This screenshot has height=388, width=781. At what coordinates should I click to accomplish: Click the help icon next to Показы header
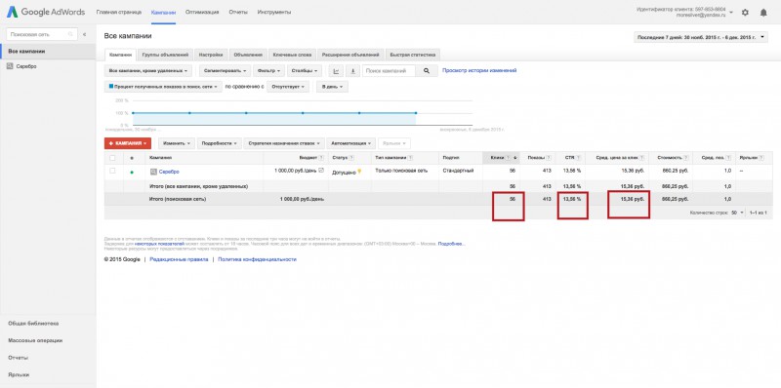tap(549, 158)
